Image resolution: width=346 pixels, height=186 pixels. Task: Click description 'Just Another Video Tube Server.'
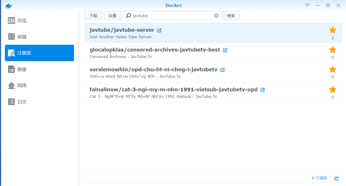point(121,37)
